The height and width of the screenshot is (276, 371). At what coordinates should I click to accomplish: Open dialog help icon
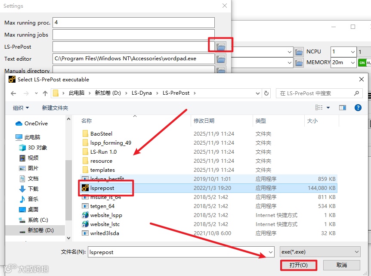click(358, 108)
